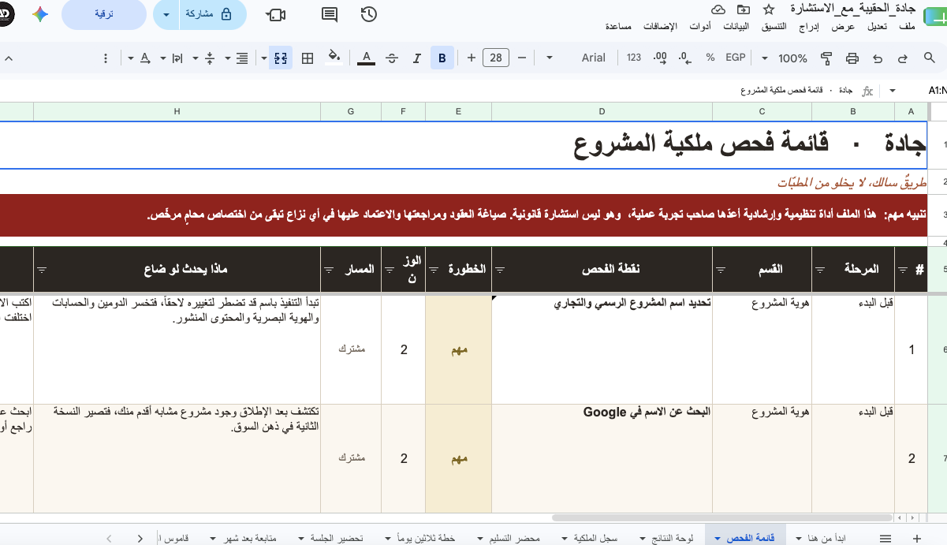The height and width of the screenshot is (545, 947).
Task: Open the التنسيق (Format) menu
Action: tap(773, 27)
